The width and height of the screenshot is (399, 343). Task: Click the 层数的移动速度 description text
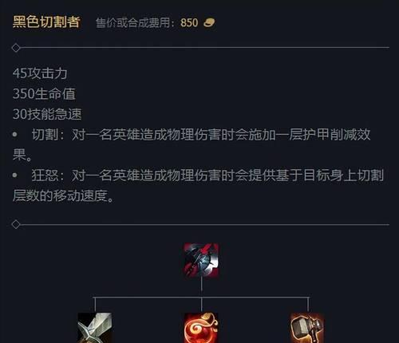coord(60,195)
